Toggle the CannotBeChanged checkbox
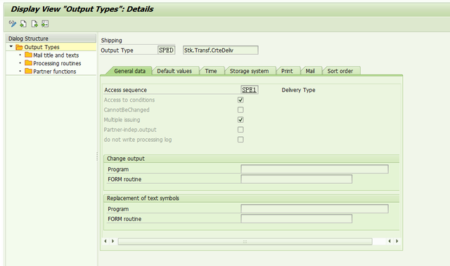 tap(240, 109)
